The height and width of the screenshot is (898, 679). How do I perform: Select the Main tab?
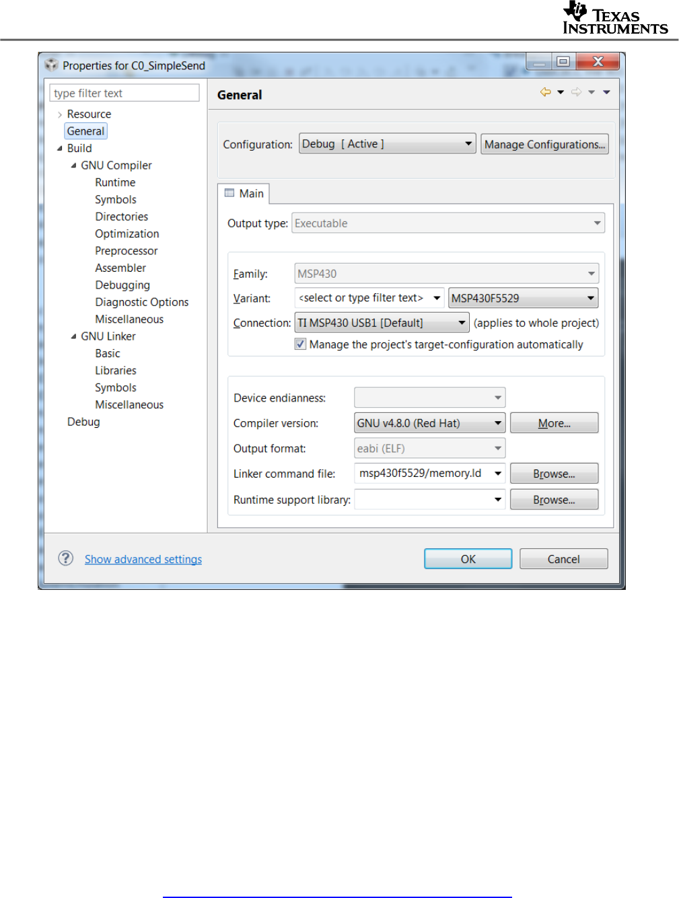[244, 193]
